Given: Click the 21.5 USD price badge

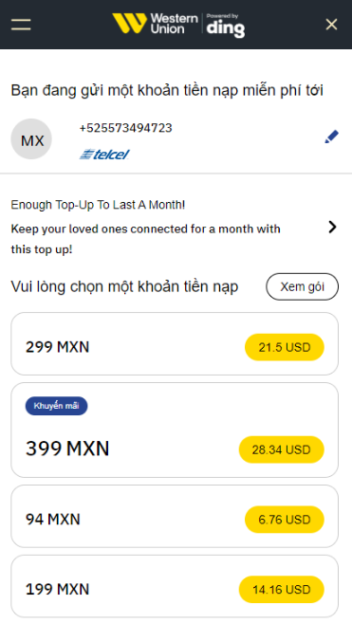Looking at the screenshot, I should (x=285, y=347).
